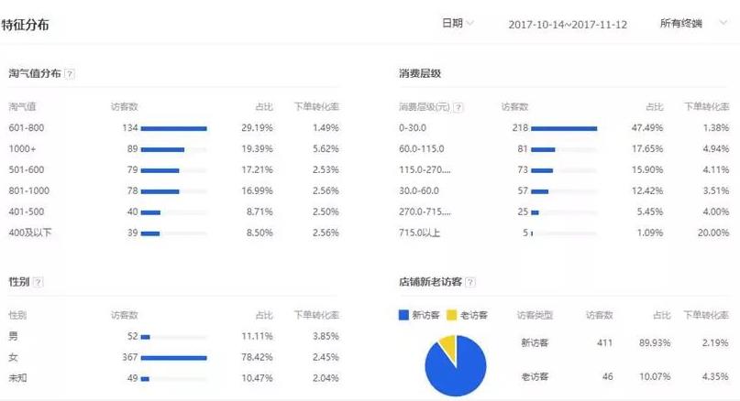Image resolution: width=740 pixels, height=401 pixels.
Task: Toggle the 老访客 legend item
Action: point(468,315)
